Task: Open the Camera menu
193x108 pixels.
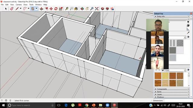Action: pyautogui.click(x=19, y=4)
